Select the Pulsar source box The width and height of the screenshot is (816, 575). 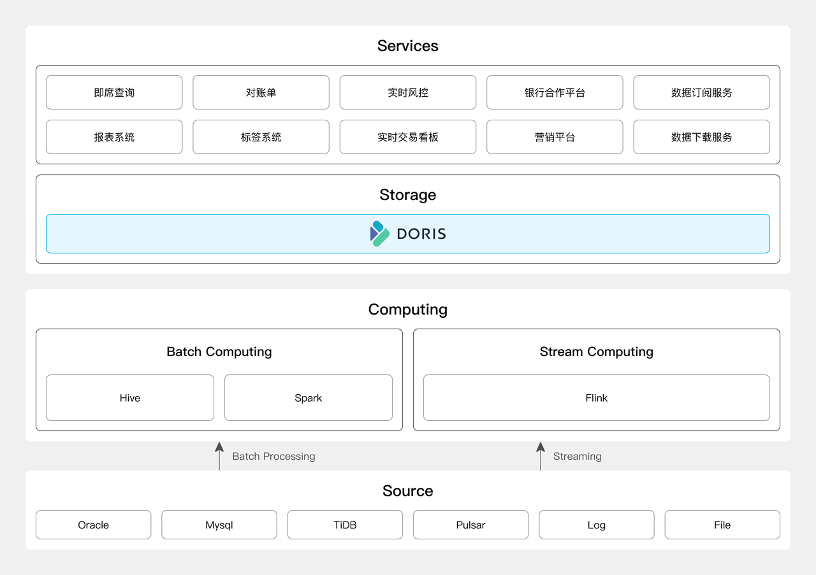(x=470, y=525)
